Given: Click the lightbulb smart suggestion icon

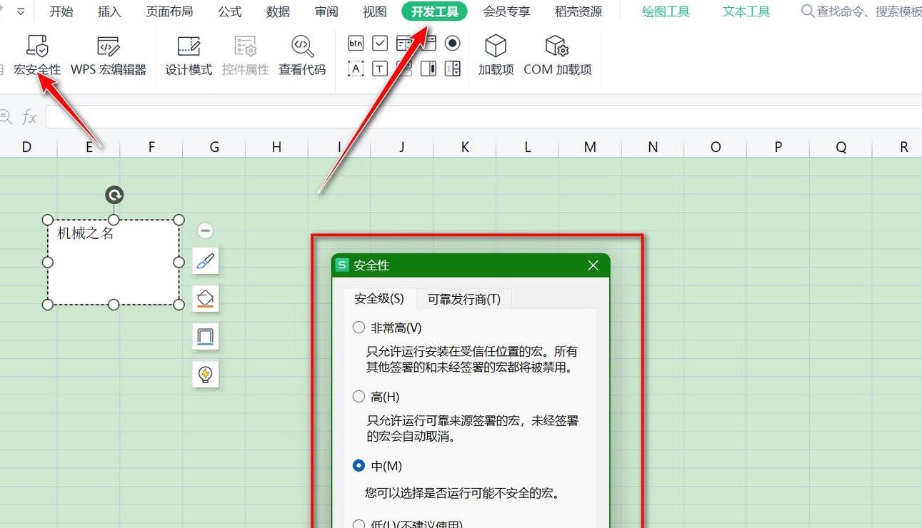Looking at the screenshot, I should coord(206,374).
